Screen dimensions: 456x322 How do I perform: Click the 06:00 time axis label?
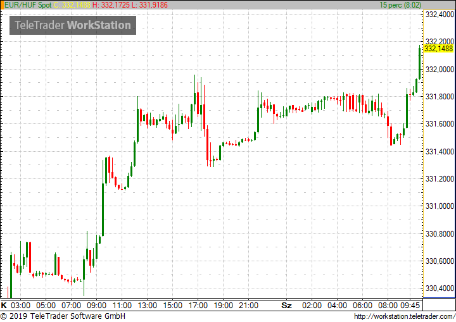(362, 306)
